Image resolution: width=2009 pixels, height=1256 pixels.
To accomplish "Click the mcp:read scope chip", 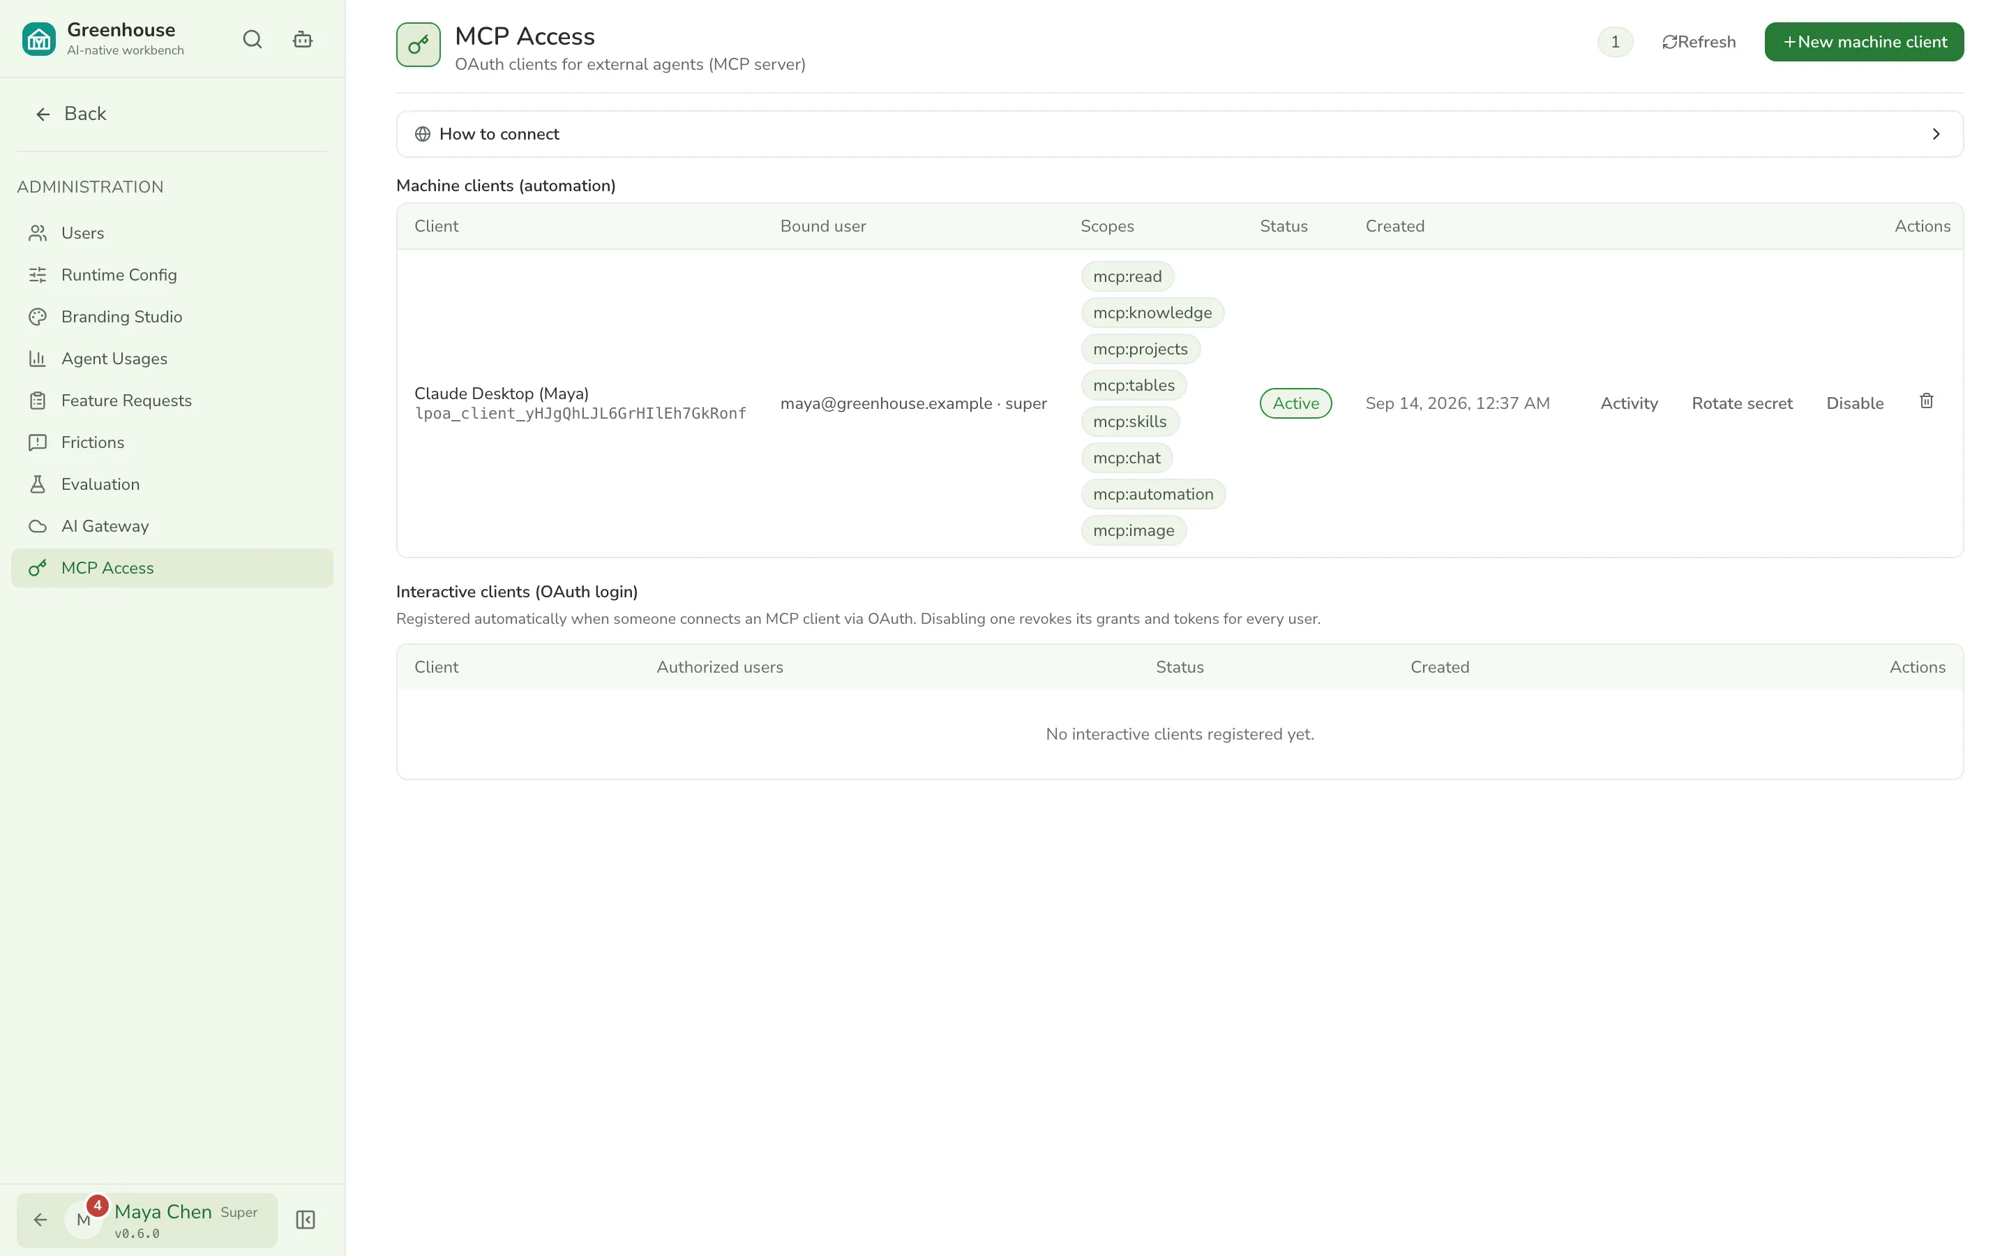I will point(1127,276).
